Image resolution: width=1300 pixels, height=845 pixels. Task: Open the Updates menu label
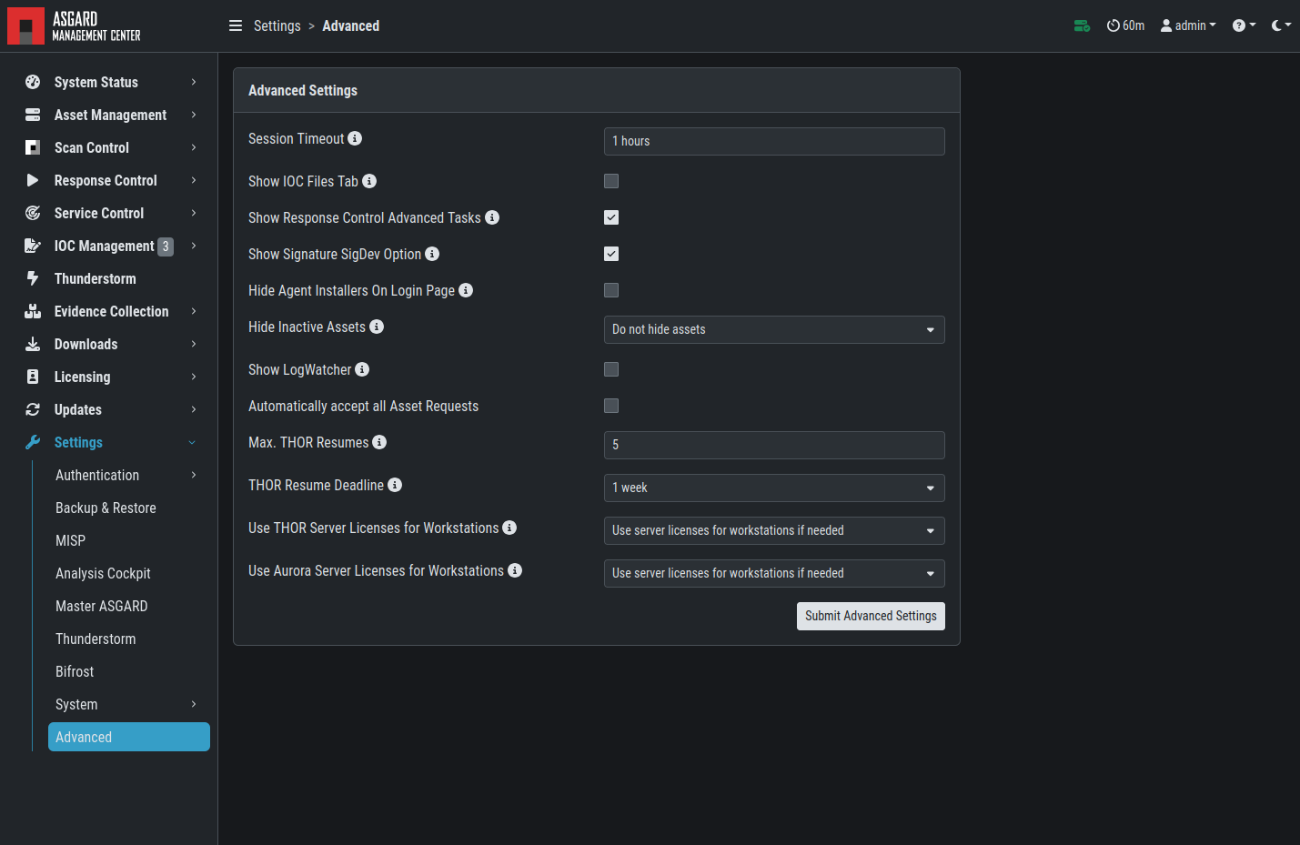click(x=77, y=409)
